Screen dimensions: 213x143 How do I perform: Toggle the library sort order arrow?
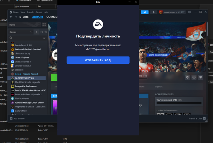point(36,32)
